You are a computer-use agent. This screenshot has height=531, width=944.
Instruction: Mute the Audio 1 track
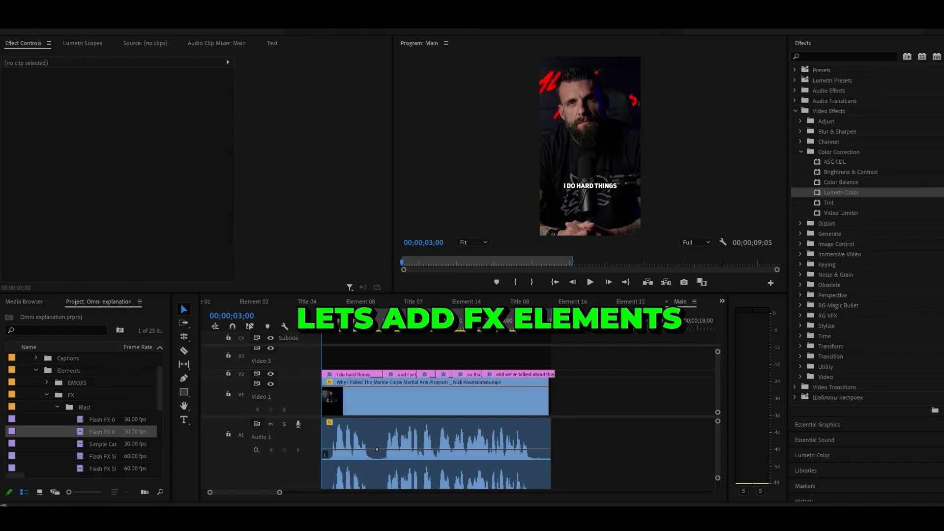click(x=270, y=424)
